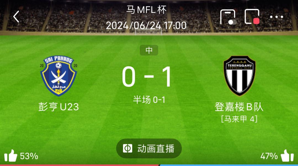The height and width of the screenshot is (166, 298).
Task: Tap the 53% home support percentage
Action: (x=29, y=156)
